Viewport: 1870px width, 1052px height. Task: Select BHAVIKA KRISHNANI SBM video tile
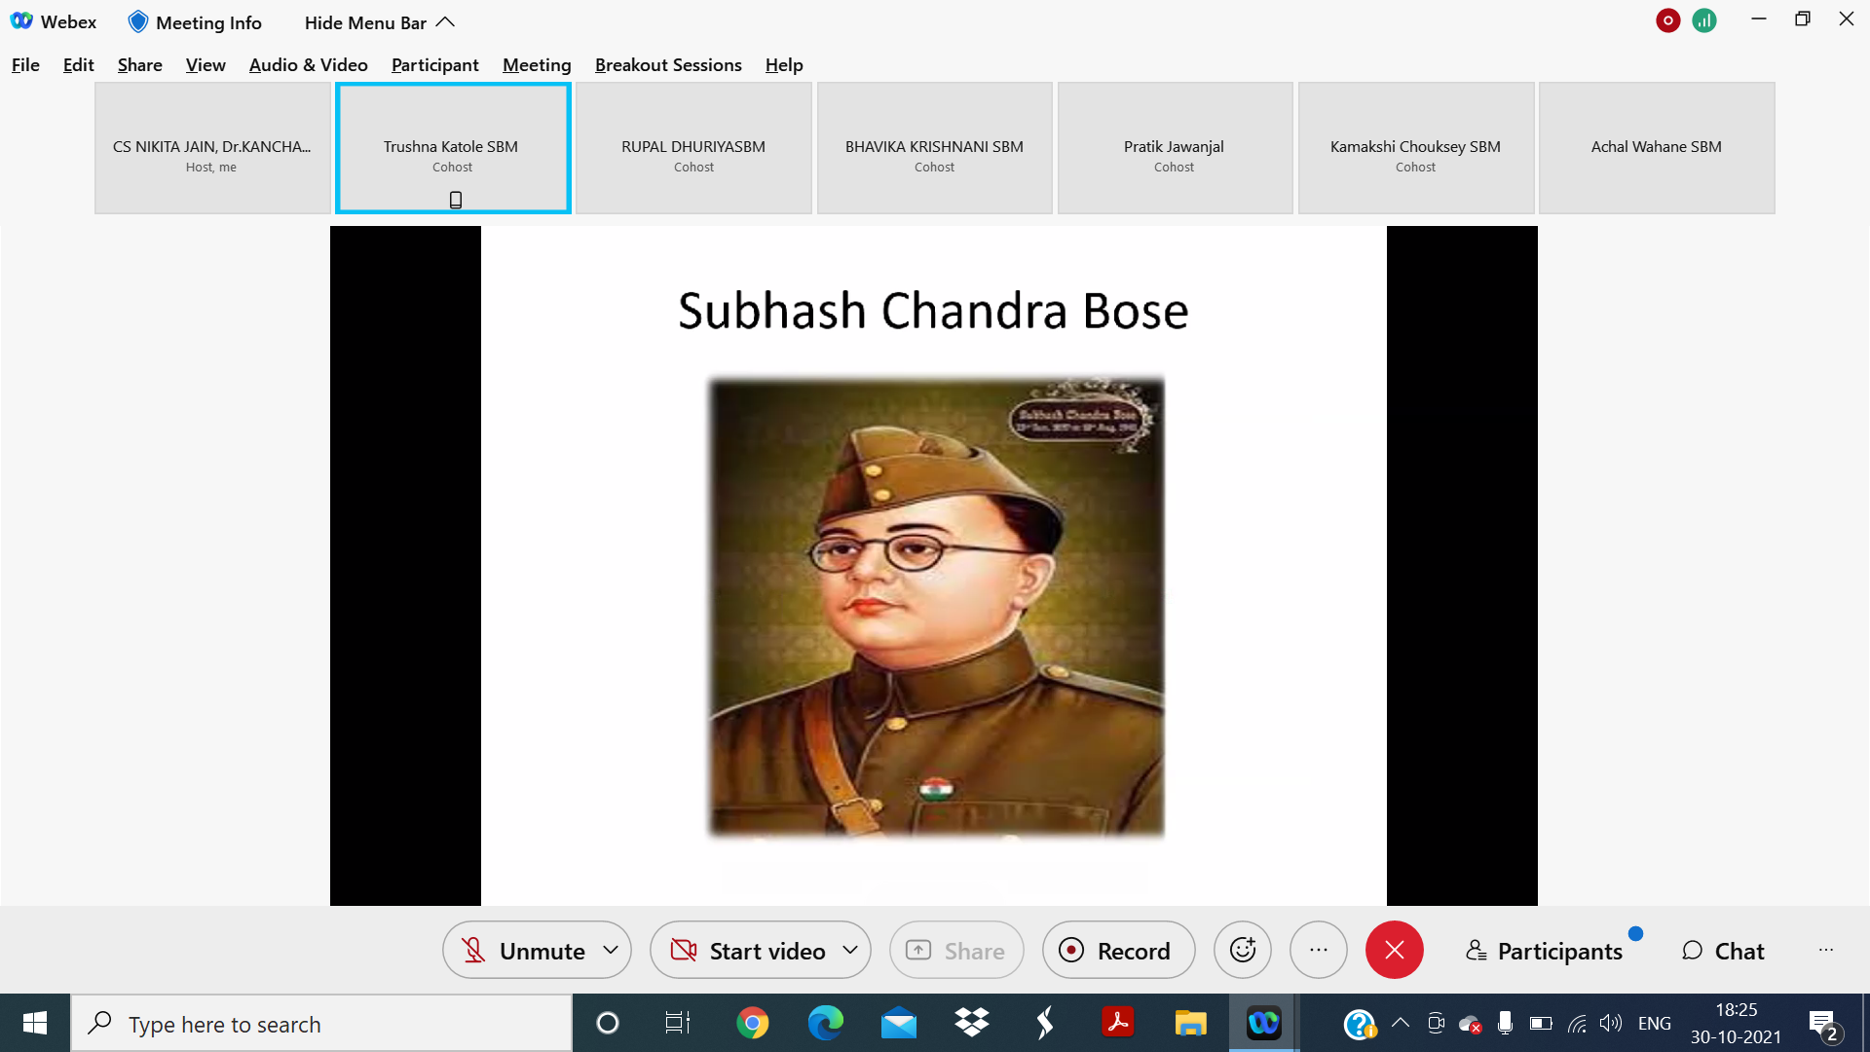tap(934, 148)
